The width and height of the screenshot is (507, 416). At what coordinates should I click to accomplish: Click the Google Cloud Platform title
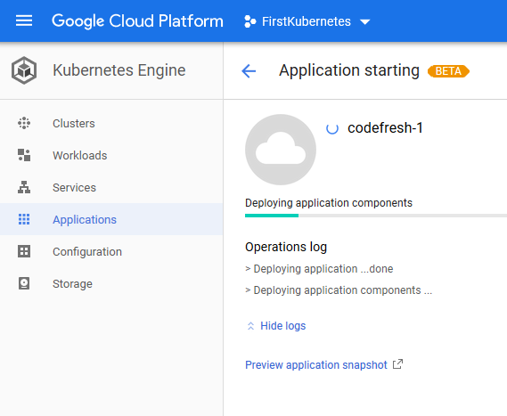137,21
